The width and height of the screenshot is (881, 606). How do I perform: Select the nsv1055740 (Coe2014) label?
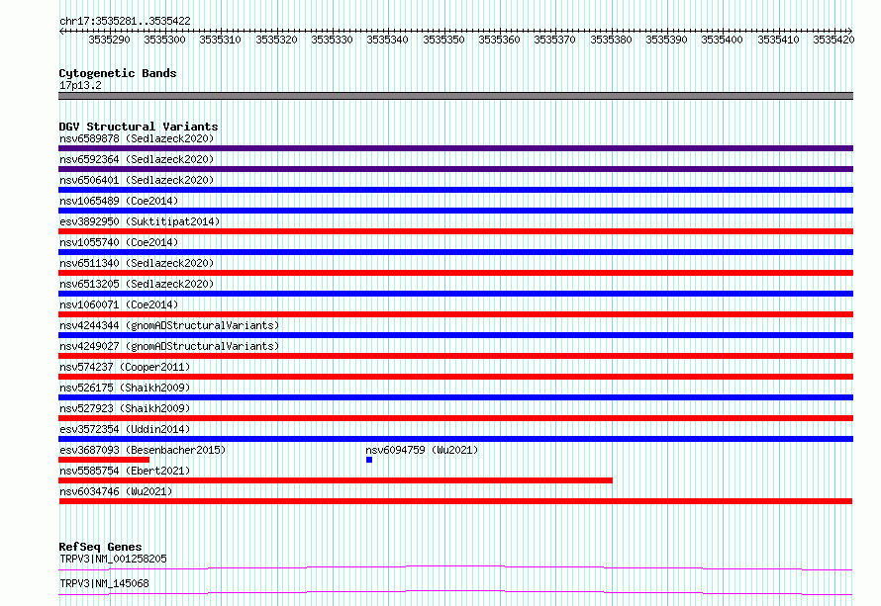coord(119,242)
